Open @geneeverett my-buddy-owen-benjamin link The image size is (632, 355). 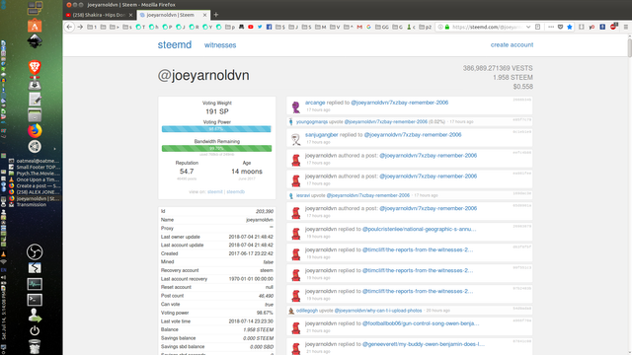424,344
